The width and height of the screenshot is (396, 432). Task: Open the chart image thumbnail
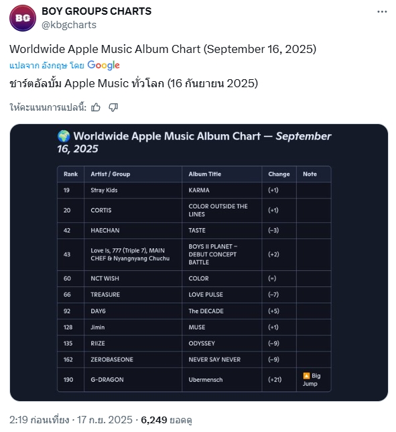[x=199, y=262]
